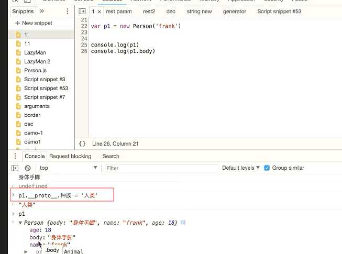Viewport: 342px width, 254px height.
Task: Click the code line var p1 = new Person('frank')
Action: 136,26
